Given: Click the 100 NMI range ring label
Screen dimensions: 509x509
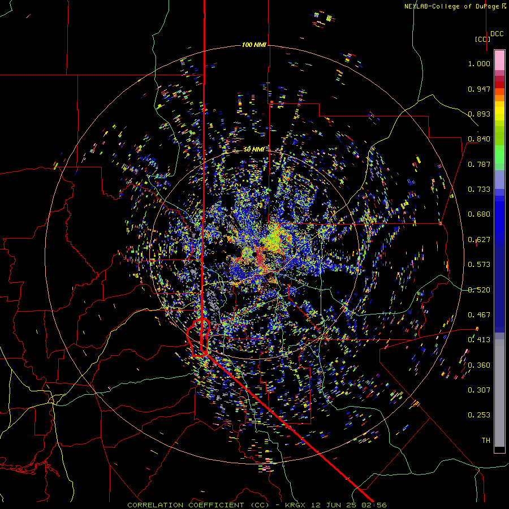Looking at the screenshot, I should pyautogui.click(x=254, y=45).
